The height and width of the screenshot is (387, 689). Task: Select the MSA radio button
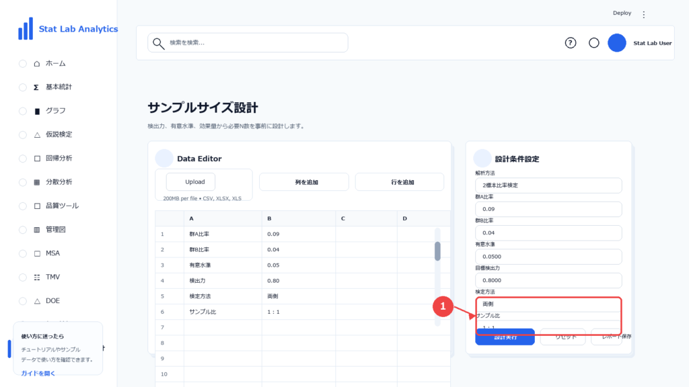pos(23,253)
